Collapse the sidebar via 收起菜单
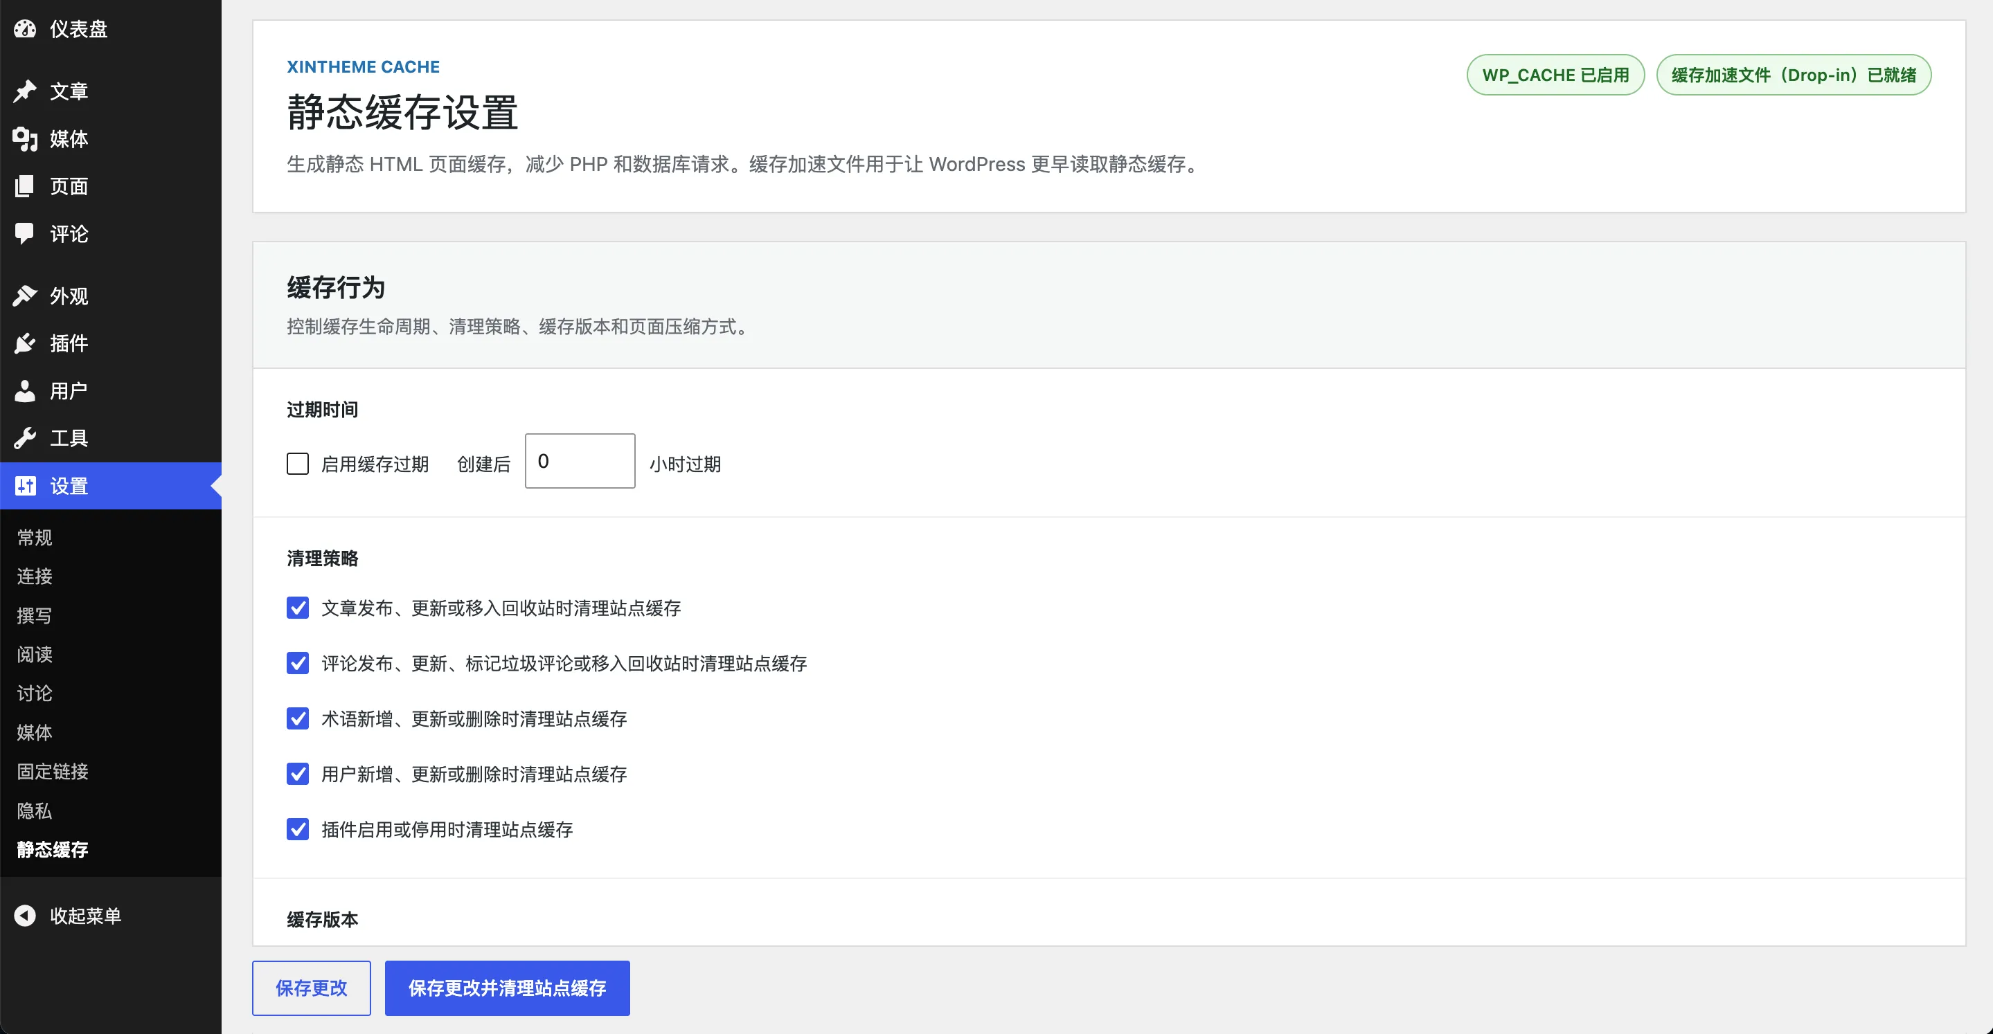 click(111, 916)
